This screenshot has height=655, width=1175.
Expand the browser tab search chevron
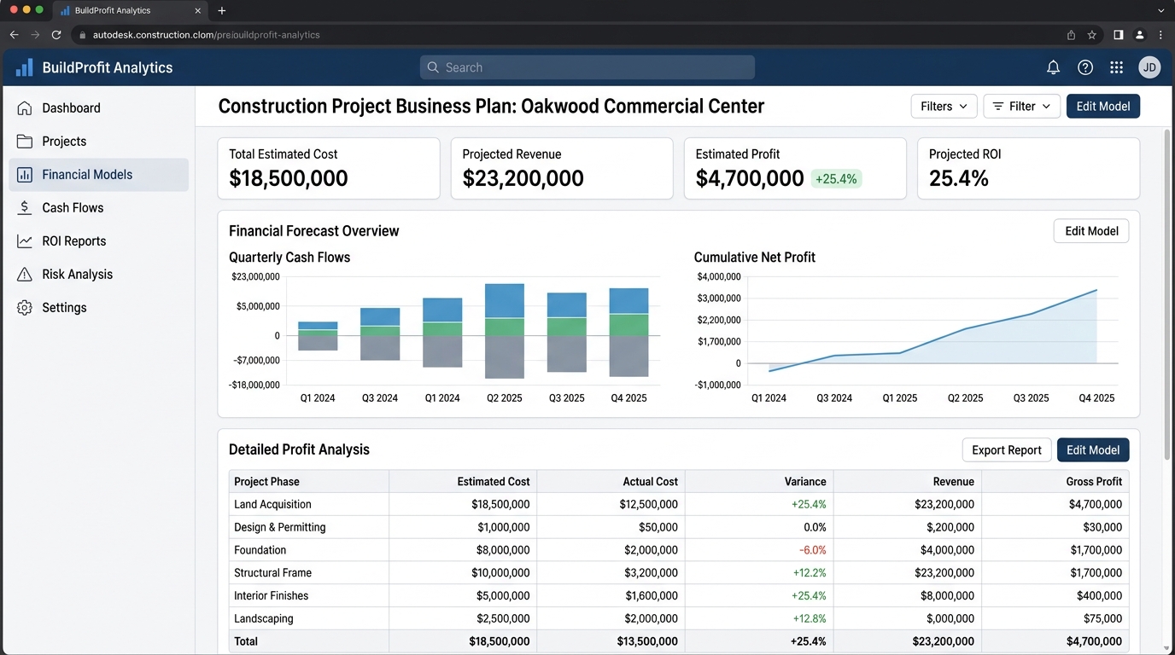pos(1160,10)
